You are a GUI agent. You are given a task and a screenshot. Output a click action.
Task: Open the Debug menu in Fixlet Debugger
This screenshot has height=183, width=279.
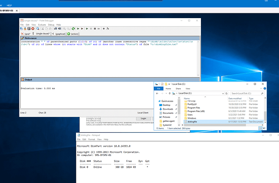(x=51, y=25)
